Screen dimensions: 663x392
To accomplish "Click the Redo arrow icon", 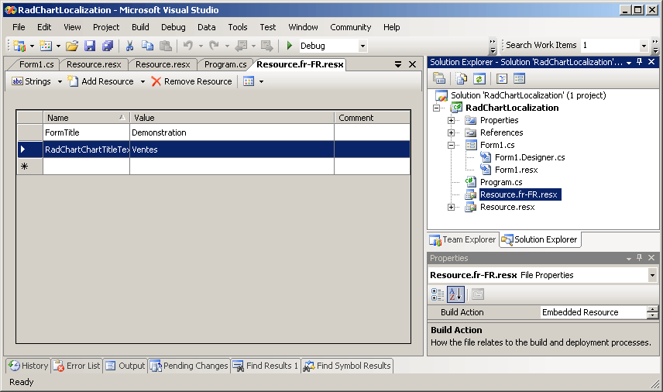I will [215, 46].
